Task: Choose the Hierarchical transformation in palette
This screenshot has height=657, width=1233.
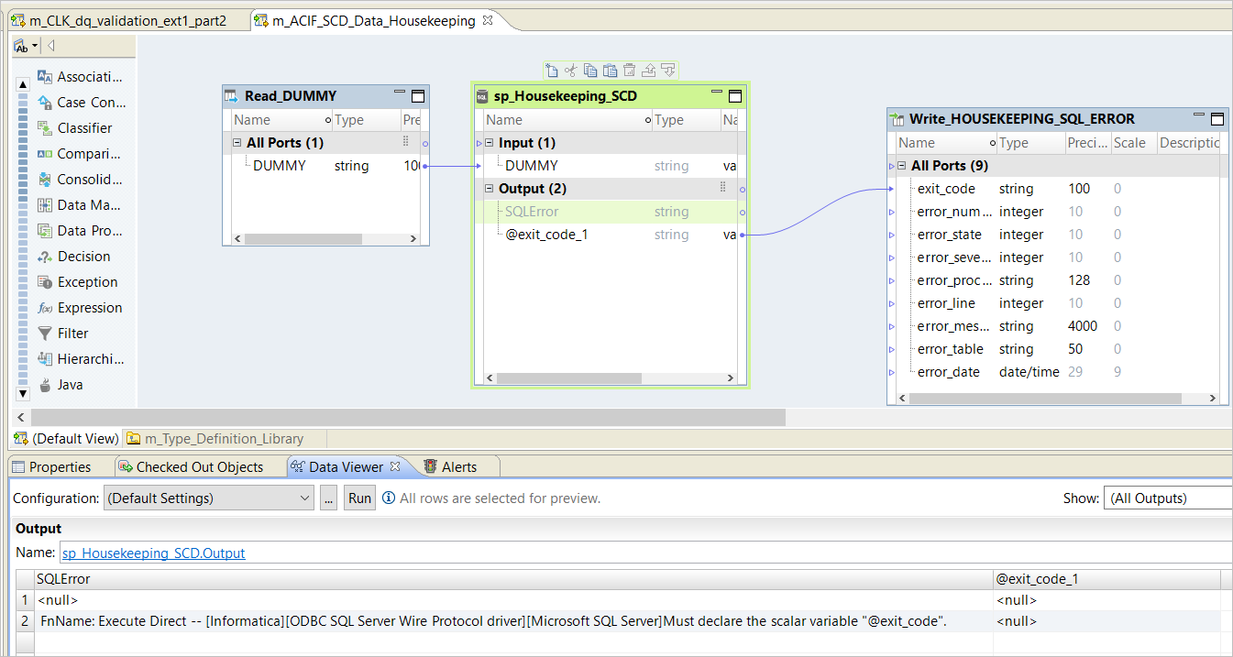Action: pos(80,359)
